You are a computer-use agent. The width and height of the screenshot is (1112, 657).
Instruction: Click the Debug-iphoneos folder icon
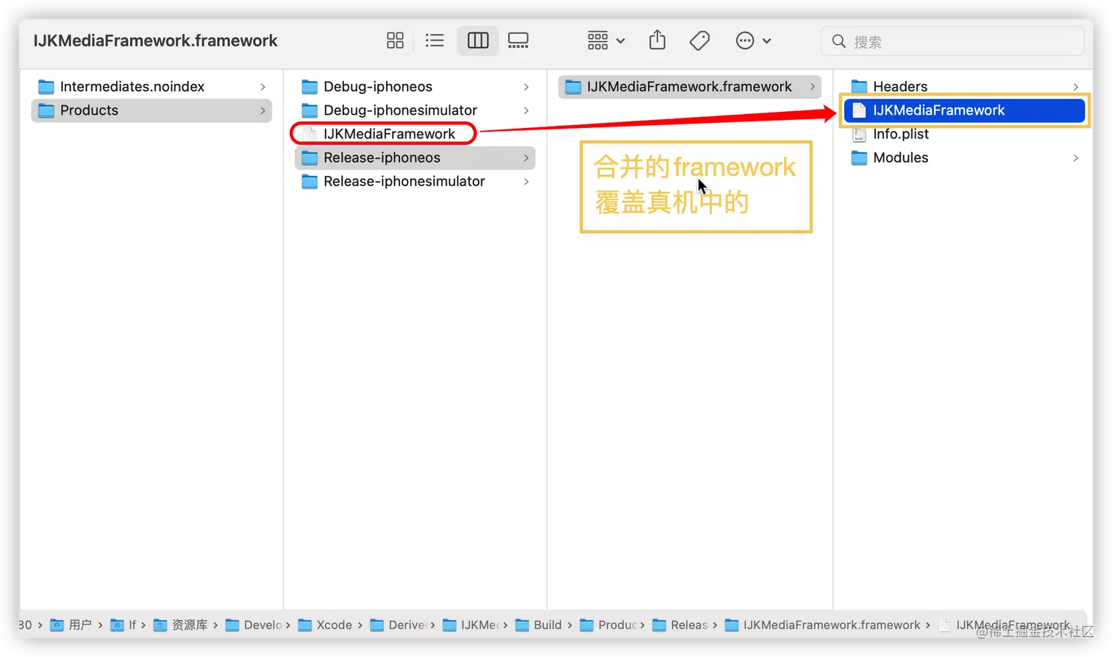coord(310,87)
